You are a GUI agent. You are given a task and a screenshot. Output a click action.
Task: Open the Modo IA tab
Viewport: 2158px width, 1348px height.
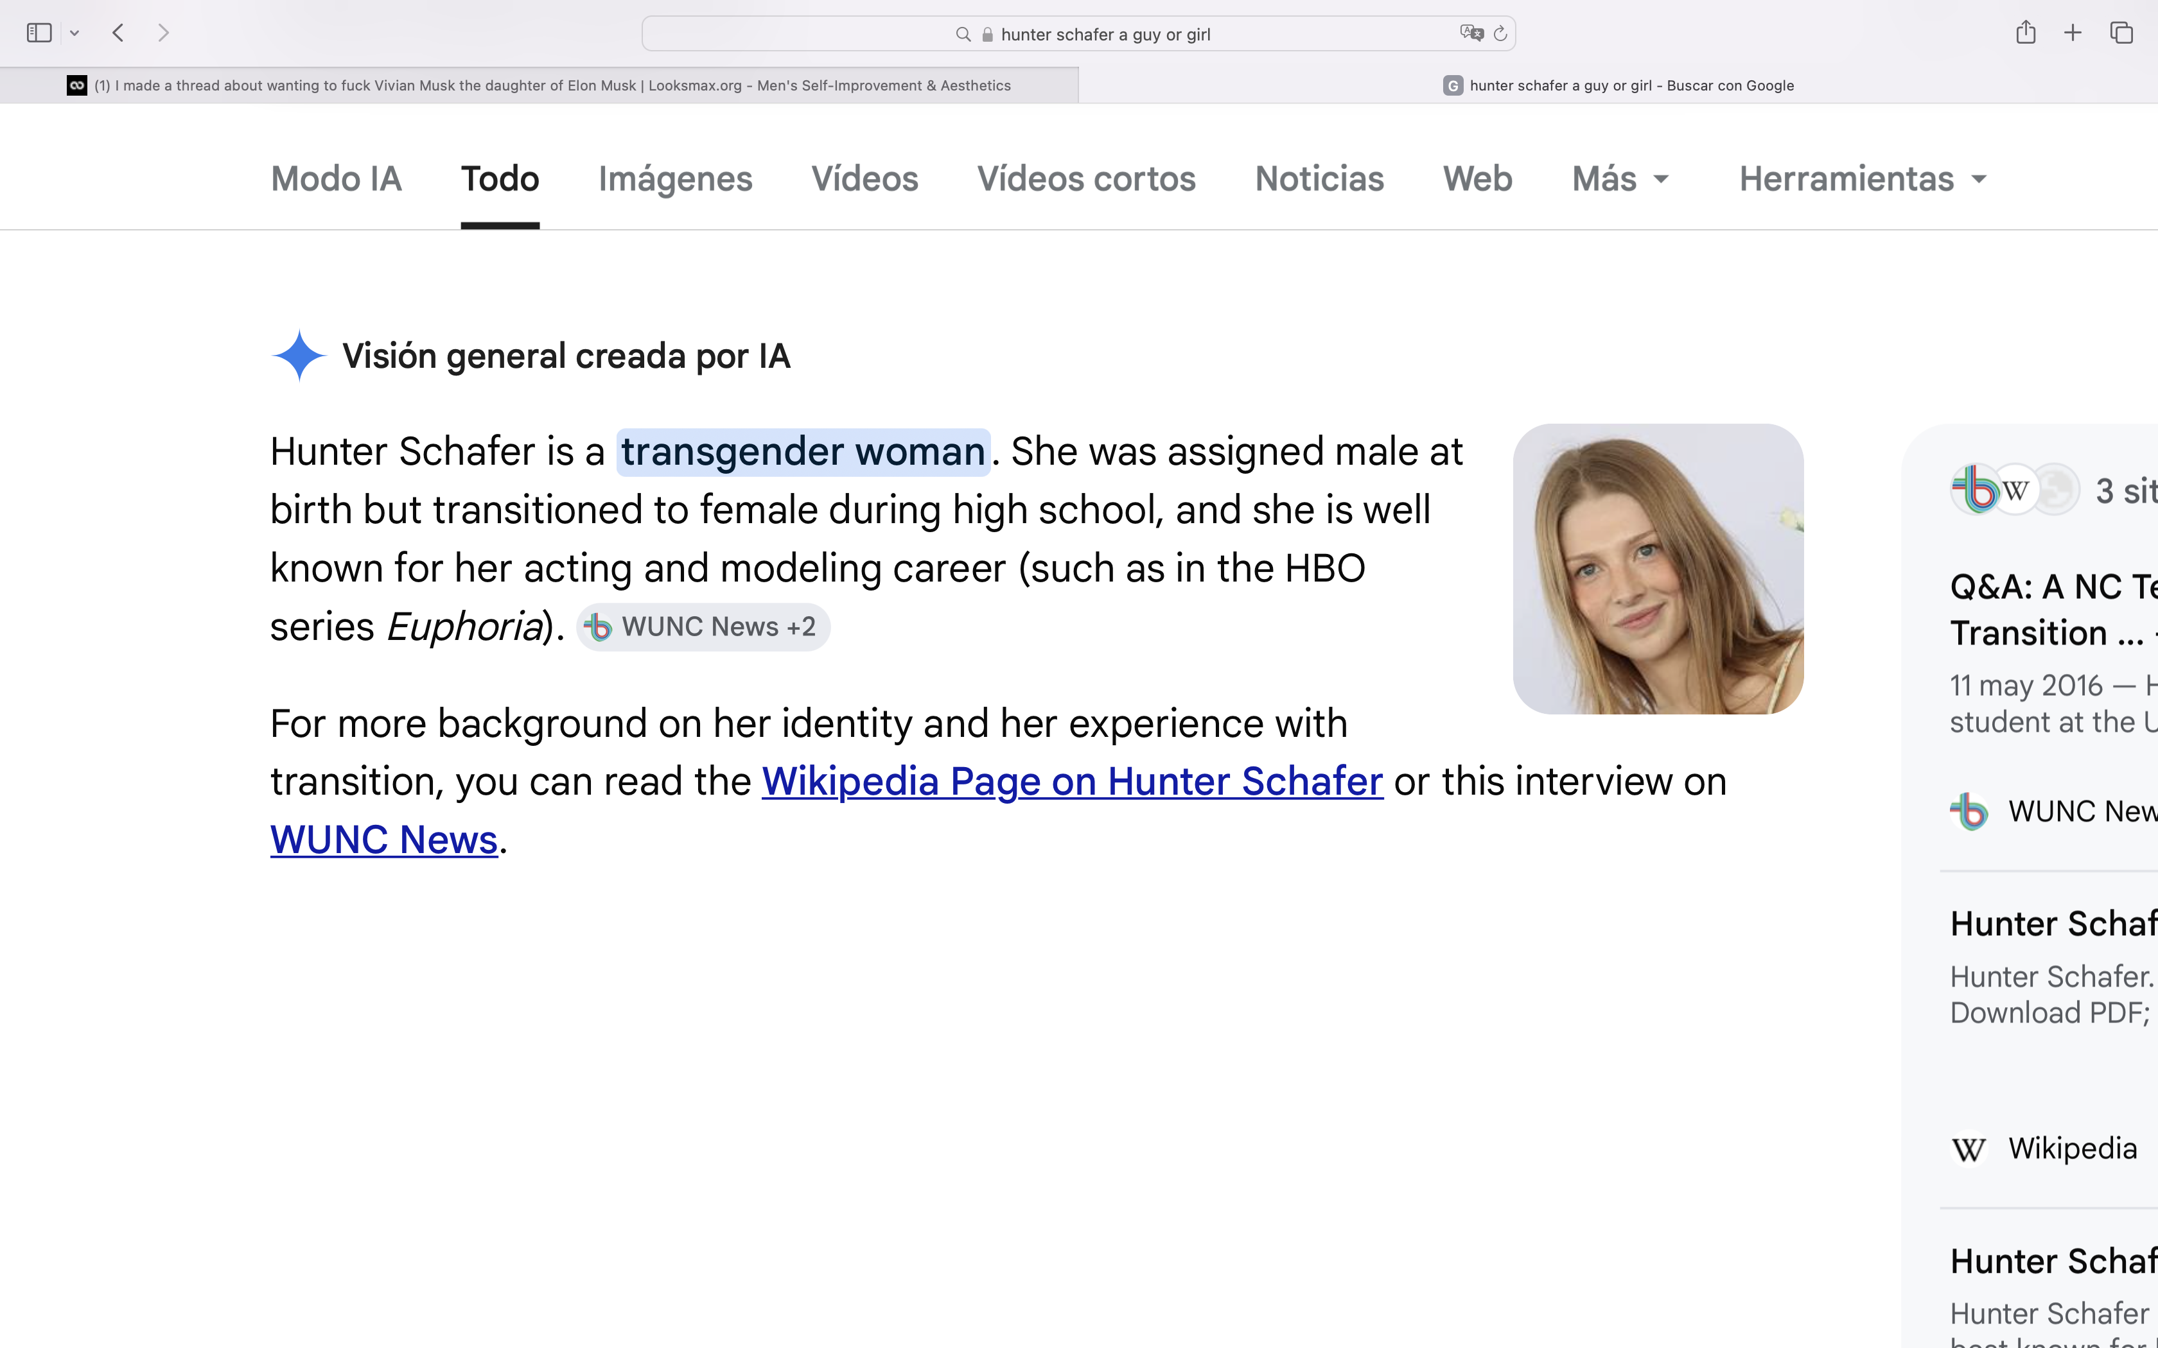point(336,179)
